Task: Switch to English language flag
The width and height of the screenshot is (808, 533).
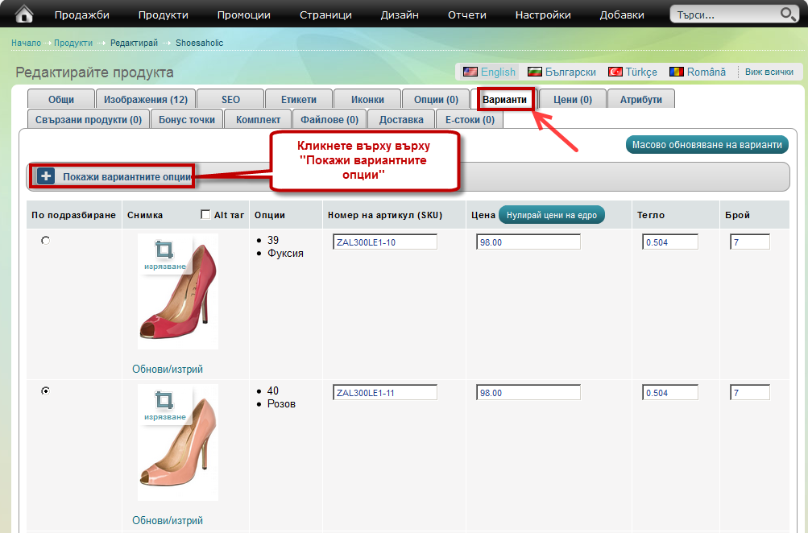Action: click(470, 72)
